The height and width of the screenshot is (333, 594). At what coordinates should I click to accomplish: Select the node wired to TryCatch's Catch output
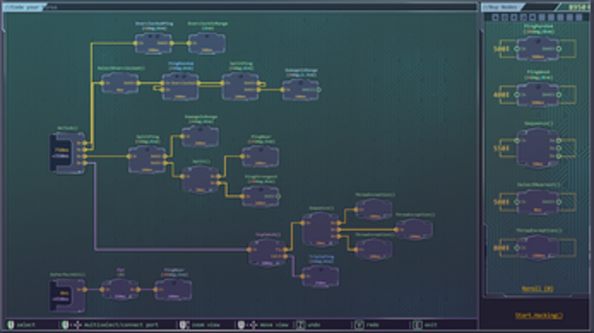pos(321,276)
